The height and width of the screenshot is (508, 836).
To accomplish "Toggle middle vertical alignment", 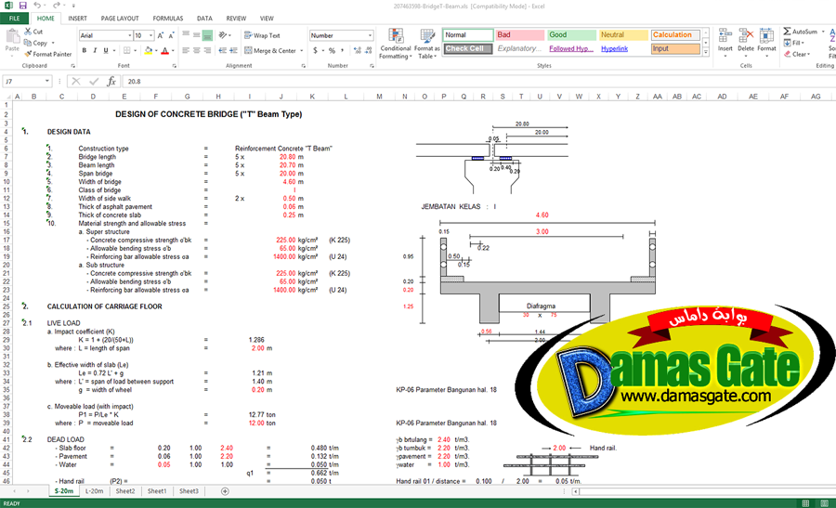I will pyautogui.click(x=197, y=35).
